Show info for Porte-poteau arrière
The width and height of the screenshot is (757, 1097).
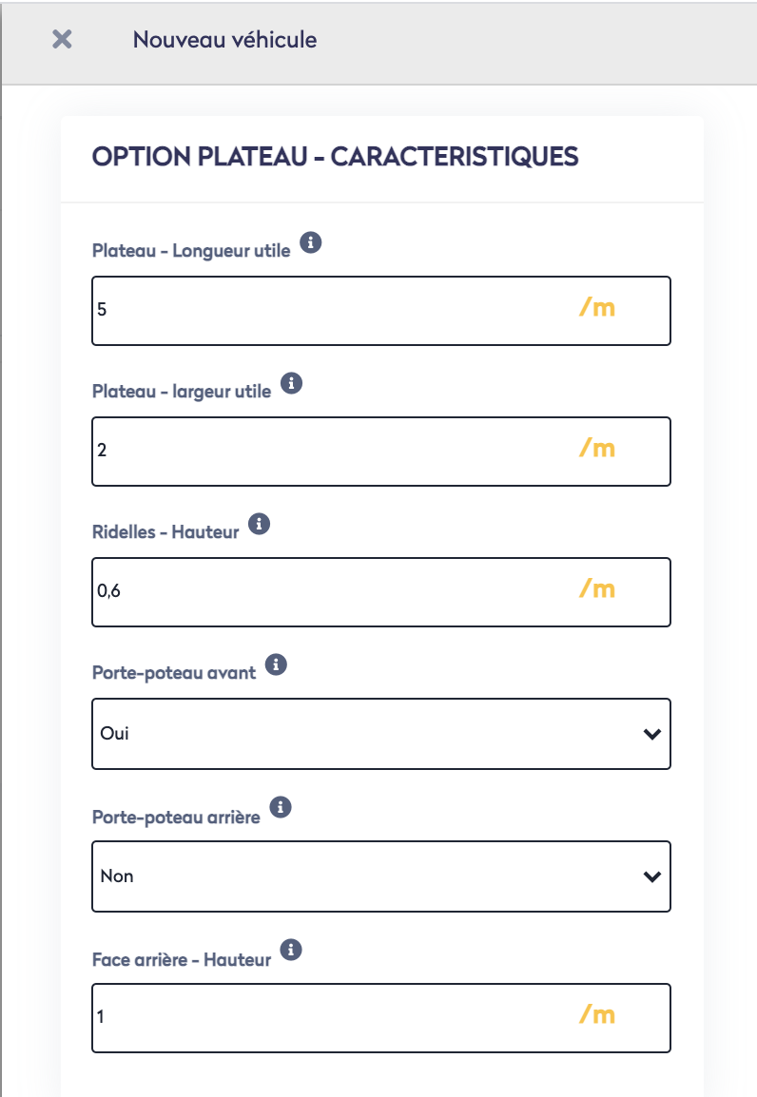pos(280,807)
